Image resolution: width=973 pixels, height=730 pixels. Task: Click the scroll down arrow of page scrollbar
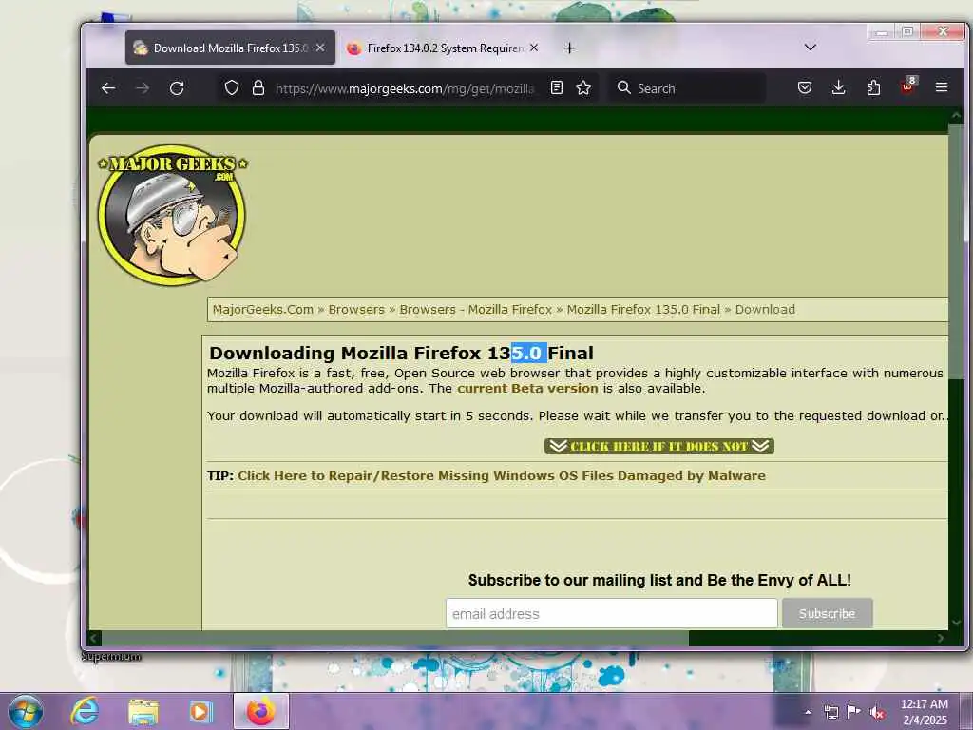(x=956, y=623)
